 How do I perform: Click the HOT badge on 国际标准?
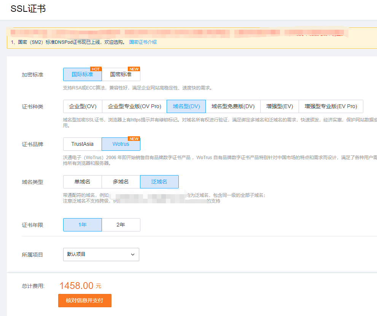(96, 69)
